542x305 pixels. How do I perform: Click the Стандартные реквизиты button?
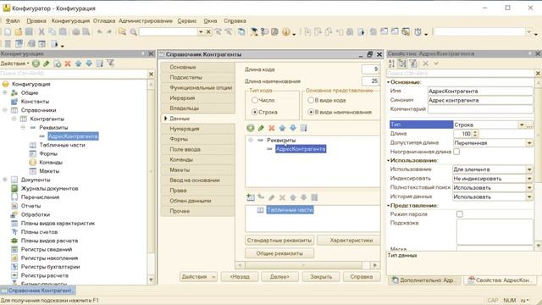pos(279,240)
